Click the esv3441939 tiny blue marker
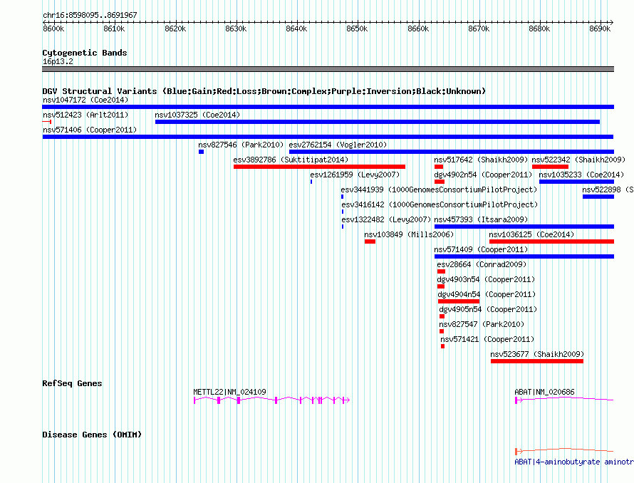Screen dimensions: 634x483 [x=343, y=197]
